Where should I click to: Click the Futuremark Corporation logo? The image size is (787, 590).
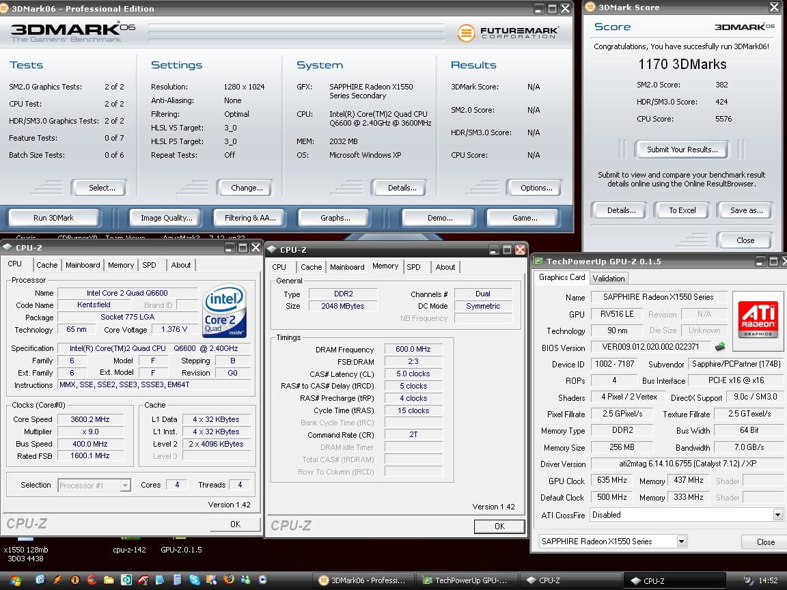(x=508, y=33)
